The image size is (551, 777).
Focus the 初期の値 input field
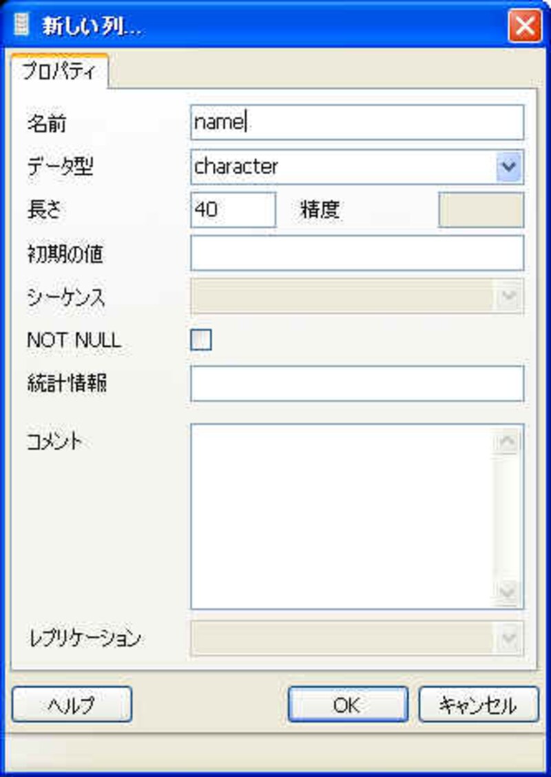coord(357,253)
